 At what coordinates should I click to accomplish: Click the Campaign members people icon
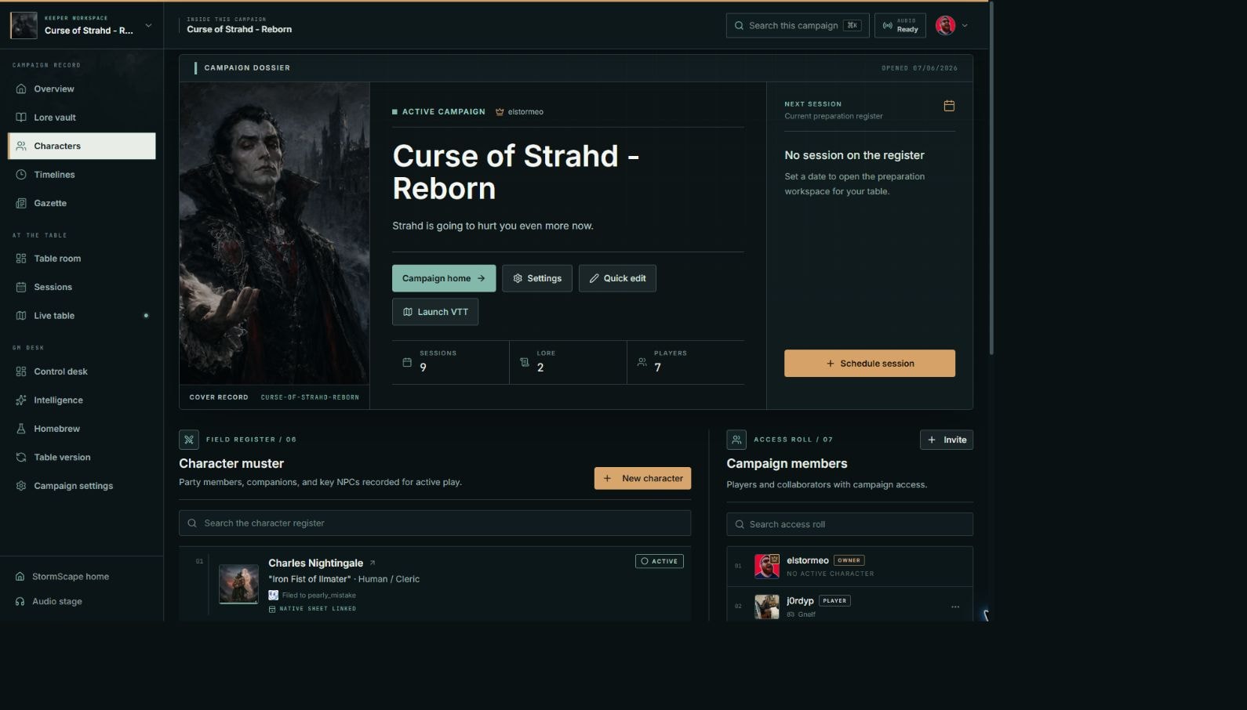pyautogui.click(x=736, y=440)
